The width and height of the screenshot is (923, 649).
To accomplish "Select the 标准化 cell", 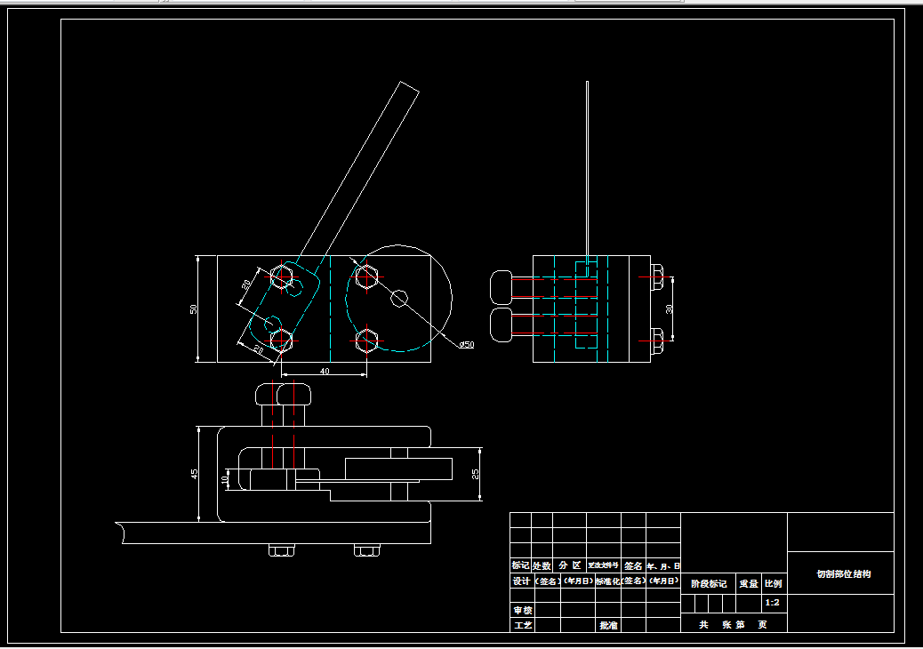I will (x=608, y=581).
